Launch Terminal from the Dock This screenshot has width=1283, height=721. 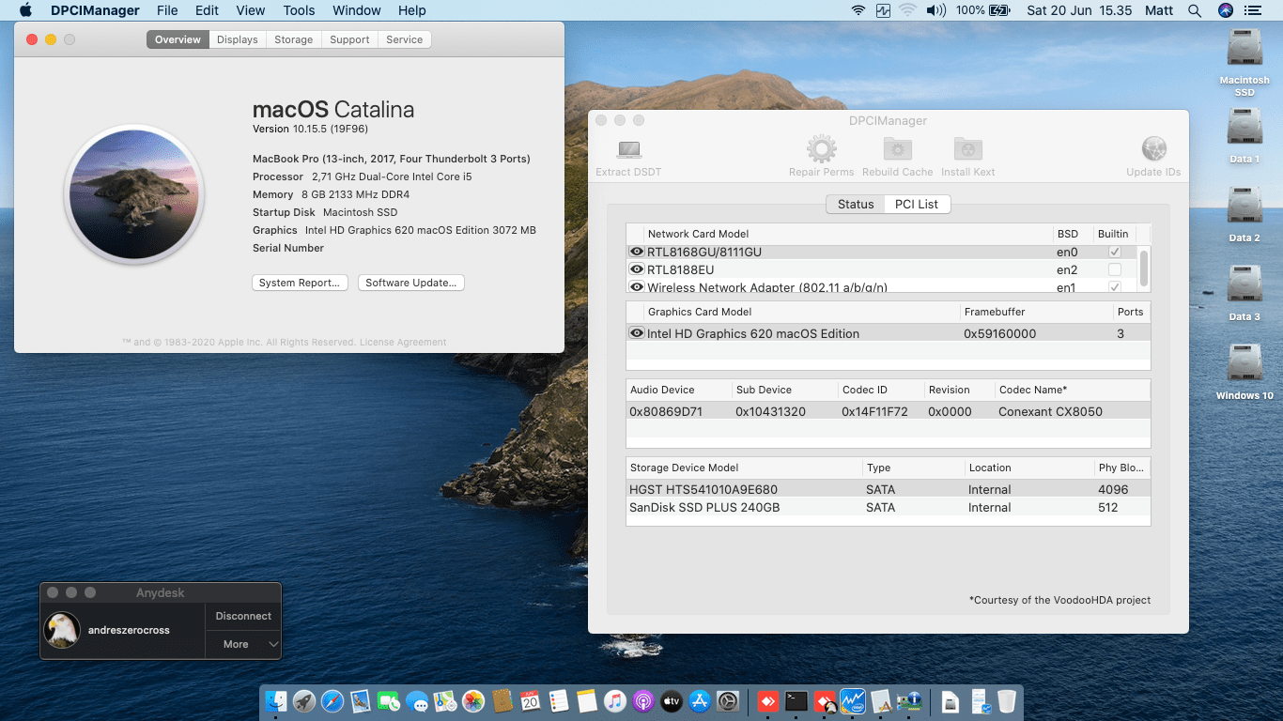[796, 700]
